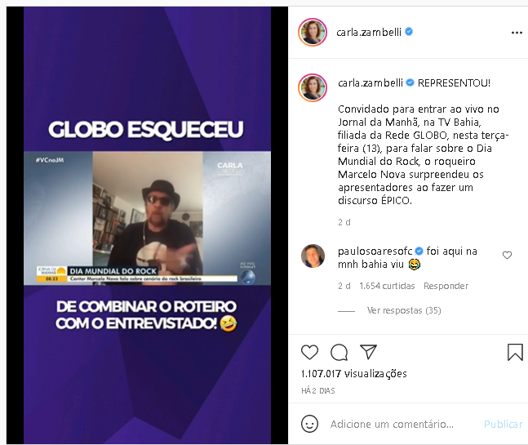Click Publicar to post the comment
The image size is (528, 445).
pos(503,424)
